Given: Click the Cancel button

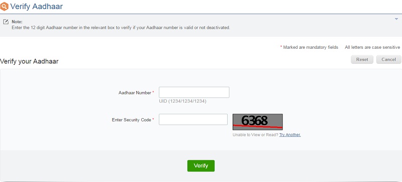Looking at the screenshot, I should pos(388,59).
